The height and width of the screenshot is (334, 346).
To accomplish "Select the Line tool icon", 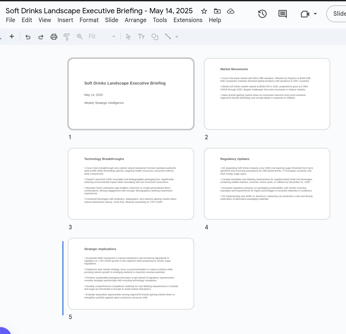I will coord(168,36).
